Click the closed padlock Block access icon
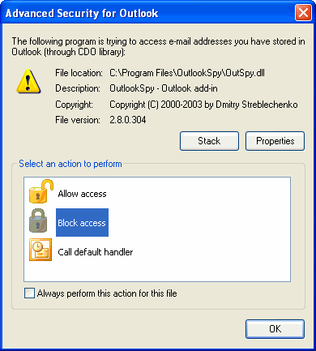316x351 pixels. click(38, 220)
